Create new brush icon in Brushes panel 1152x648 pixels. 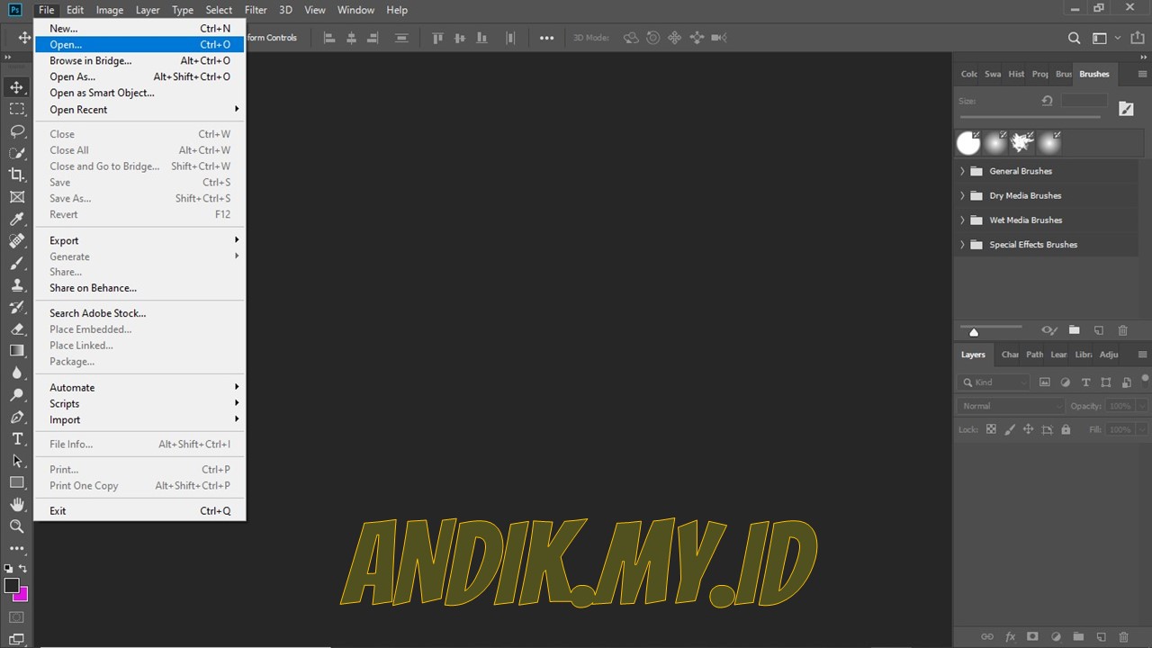point(1098,330)
